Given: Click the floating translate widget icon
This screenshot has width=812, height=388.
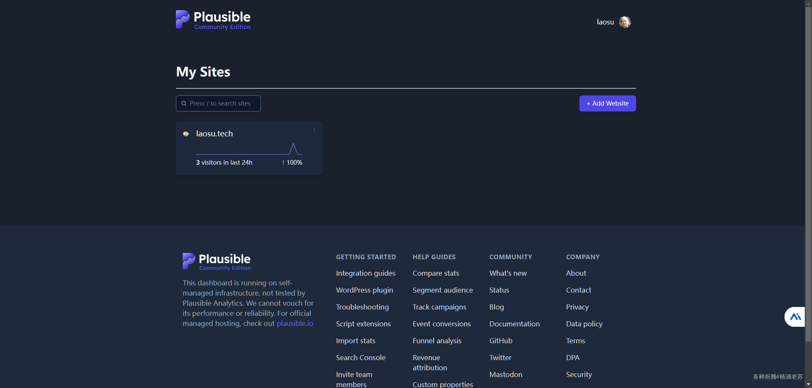Looking at the screenshot, I should [x=795, y=317].
